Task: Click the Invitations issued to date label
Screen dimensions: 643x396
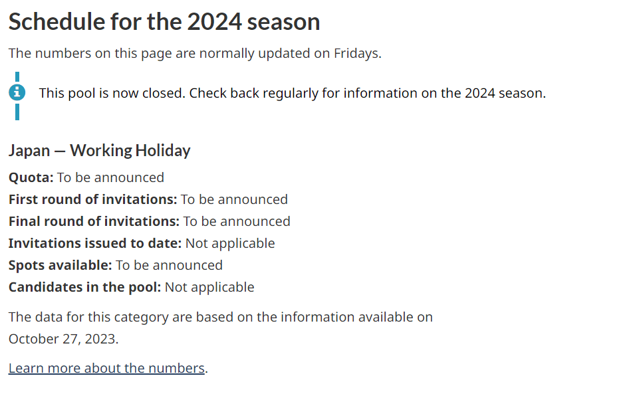Action: [x=95, y=243]
